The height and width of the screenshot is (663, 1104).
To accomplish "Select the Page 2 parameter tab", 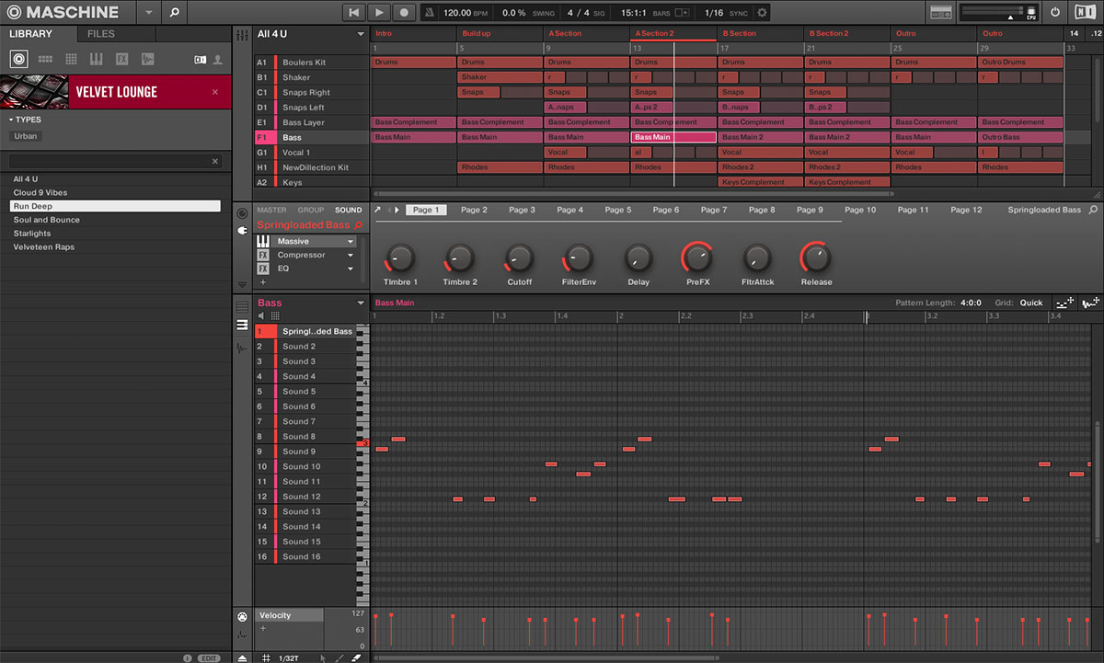I will pyautogui.click(x=474, y=210).
